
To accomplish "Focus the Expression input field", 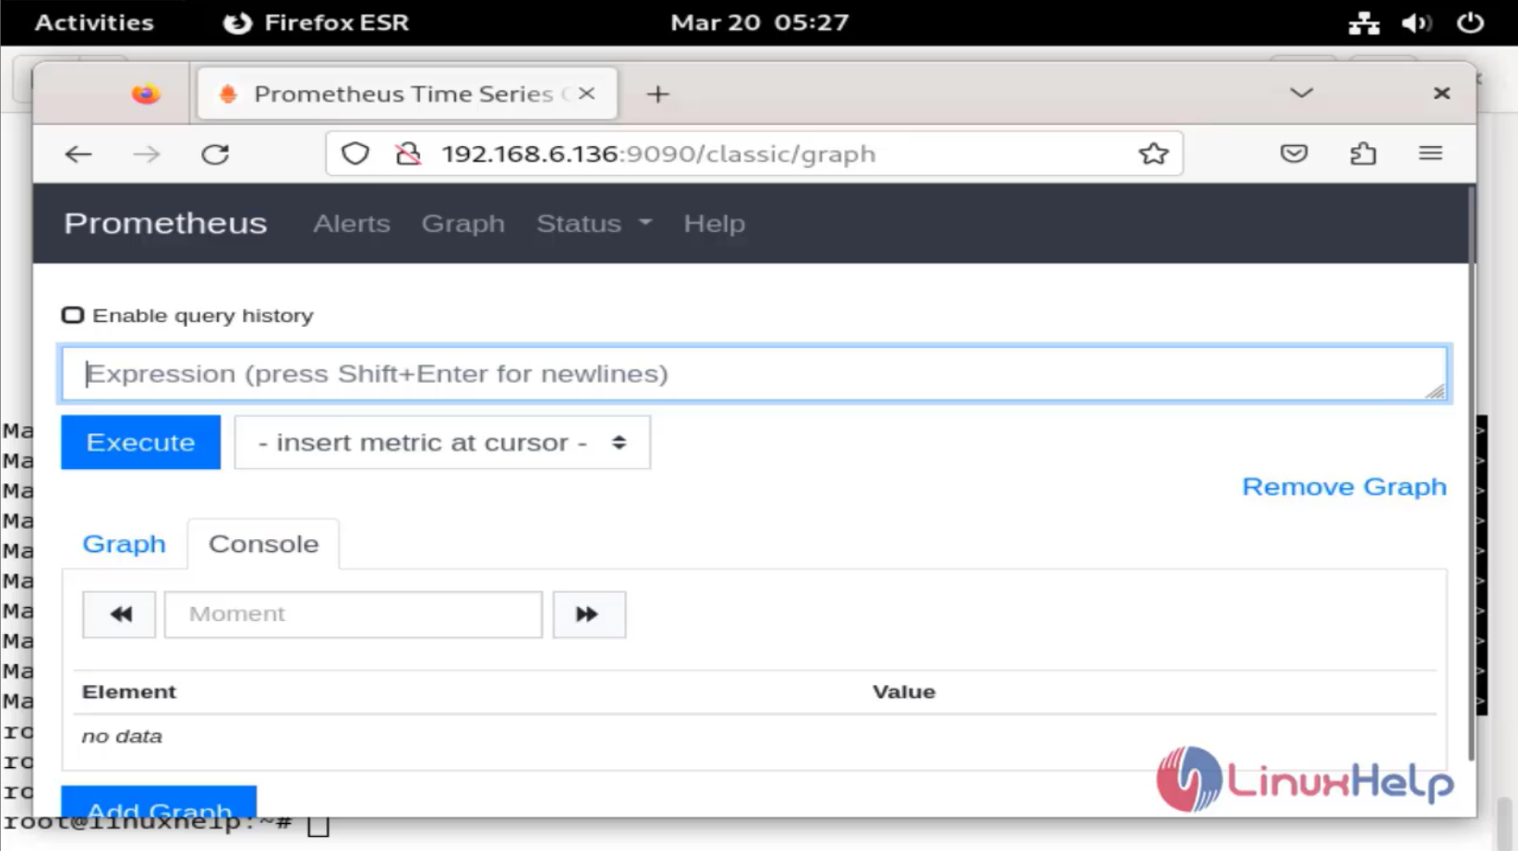I will coord(755,373).
